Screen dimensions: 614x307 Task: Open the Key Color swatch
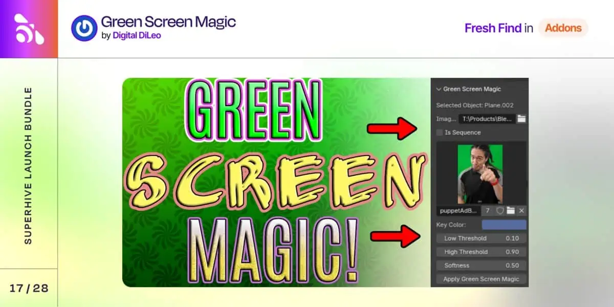[504, 225]
